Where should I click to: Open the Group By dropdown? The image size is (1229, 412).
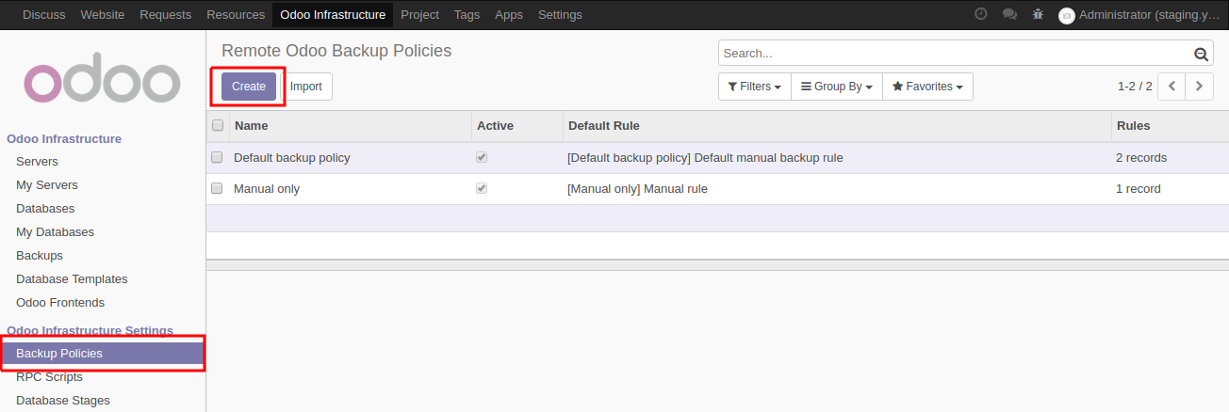tap(836, 87)
